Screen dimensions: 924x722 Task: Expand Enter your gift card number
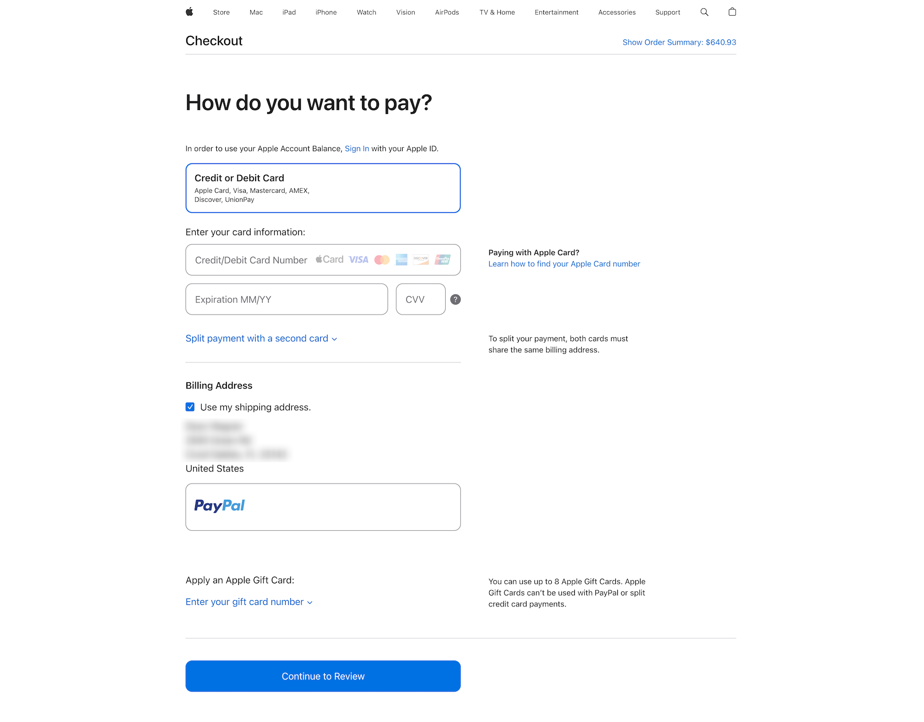point(249,602)
